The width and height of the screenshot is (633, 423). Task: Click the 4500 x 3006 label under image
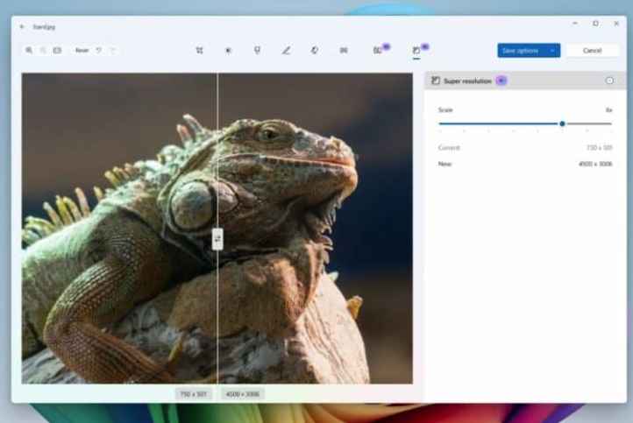242,394
